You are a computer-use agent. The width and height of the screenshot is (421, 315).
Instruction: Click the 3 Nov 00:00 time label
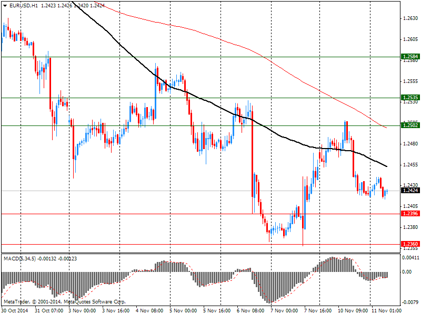click(x=82, y=311)
